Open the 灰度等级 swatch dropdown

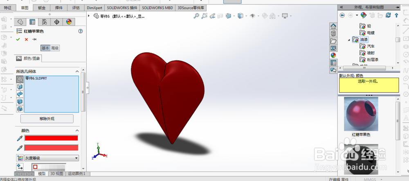pyautogui.click(x=52, y=158)
